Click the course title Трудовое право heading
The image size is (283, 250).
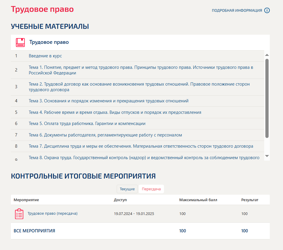[x=42, y=9]
